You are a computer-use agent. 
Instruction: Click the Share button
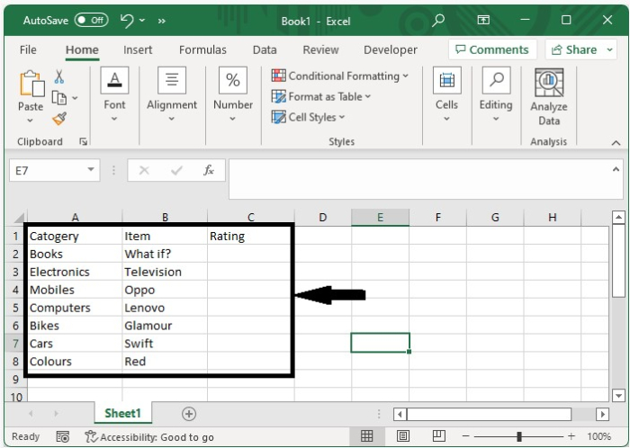pos(574,49)
